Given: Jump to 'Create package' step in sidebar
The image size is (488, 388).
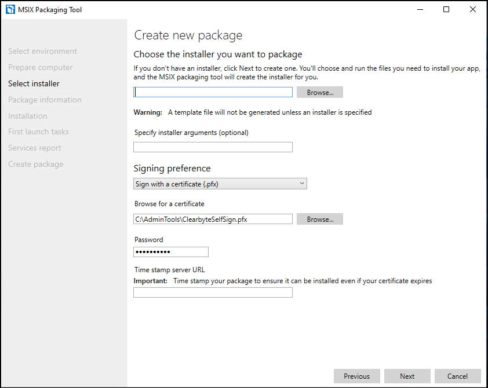Looking at the screenshot, I should tap(35, 164).
